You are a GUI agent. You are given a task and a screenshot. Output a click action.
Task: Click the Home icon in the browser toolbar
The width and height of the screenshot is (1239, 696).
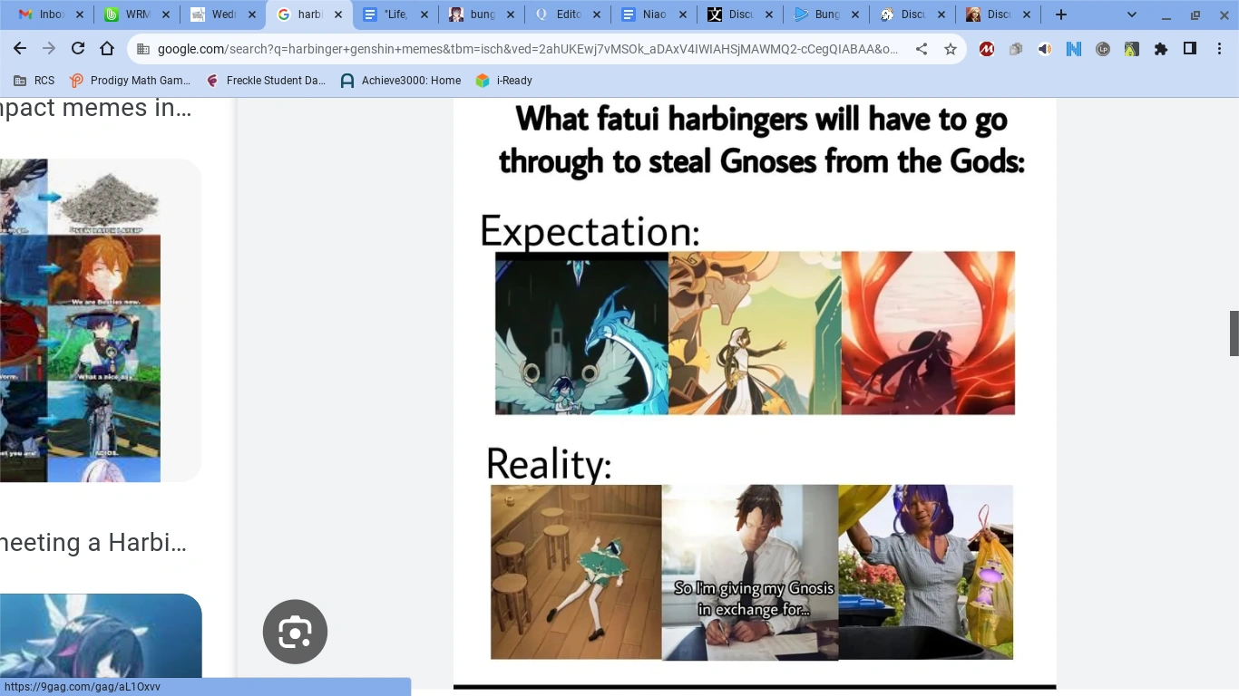coord(106,49)
